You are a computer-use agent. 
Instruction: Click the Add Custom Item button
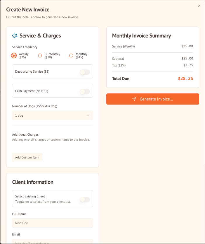27,157
